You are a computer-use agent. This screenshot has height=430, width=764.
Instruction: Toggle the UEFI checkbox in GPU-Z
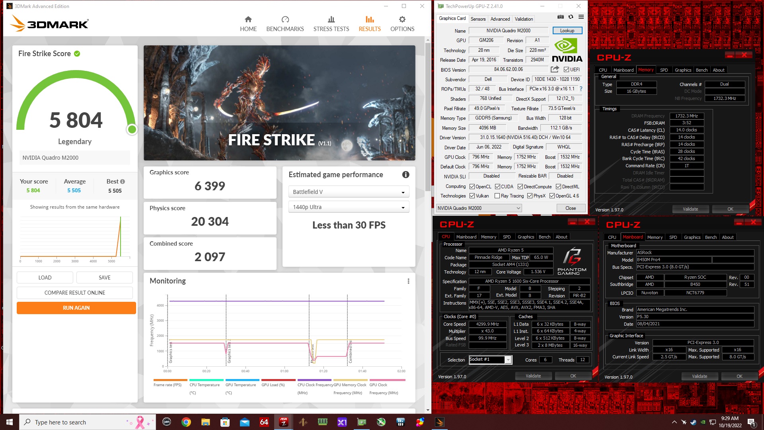tap(566, 70)
